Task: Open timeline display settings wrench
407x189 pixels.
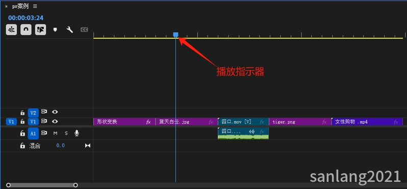Action: (x=69, y=30)
